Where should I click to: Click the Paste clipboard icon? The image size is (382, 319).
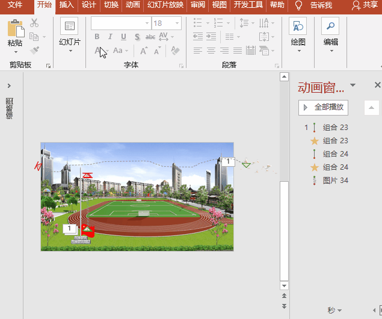[x=16, y=28]
